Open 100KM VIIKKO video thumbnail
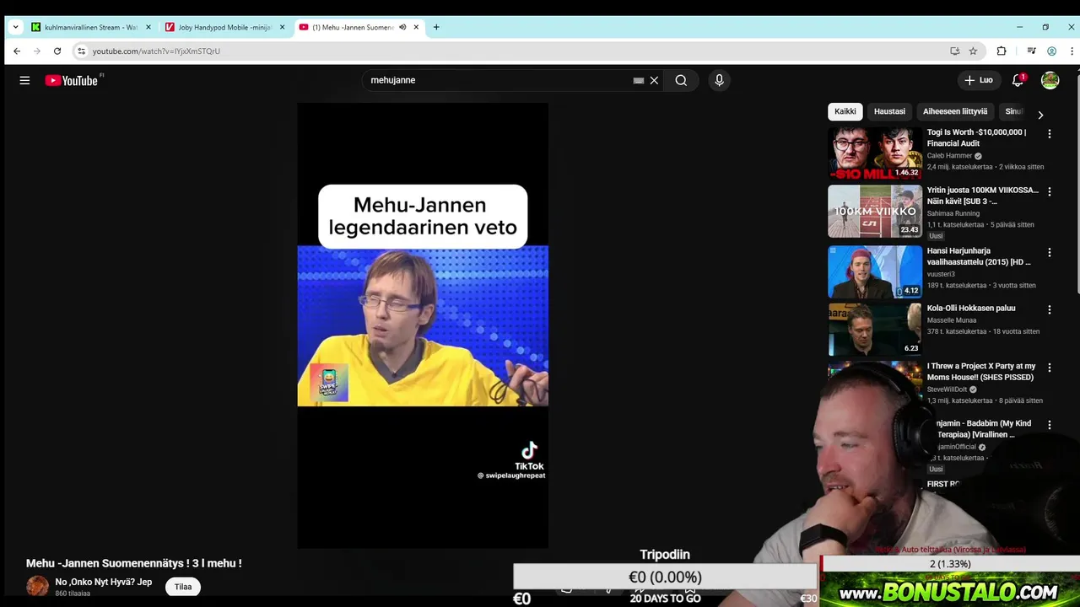This screenshot has width=1080, height=607. coord(875,212)
